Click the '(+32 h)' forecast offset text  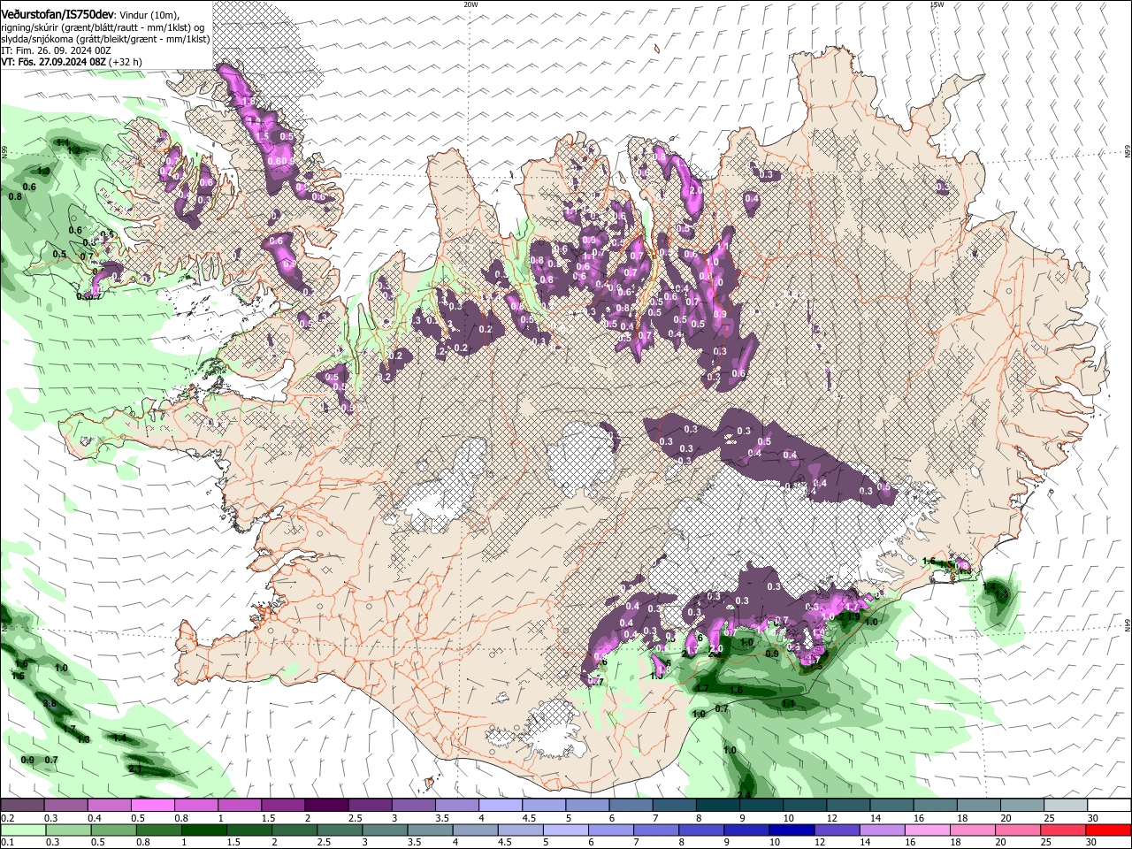pyautogui.click(x=126, y=62)
